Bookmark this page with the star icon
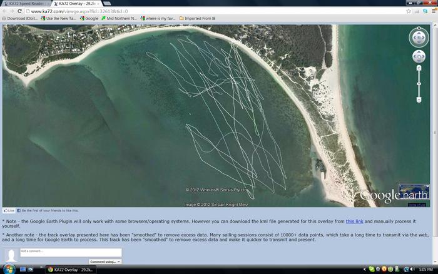This screenshot has height=274, width=438. pos(409,11)
